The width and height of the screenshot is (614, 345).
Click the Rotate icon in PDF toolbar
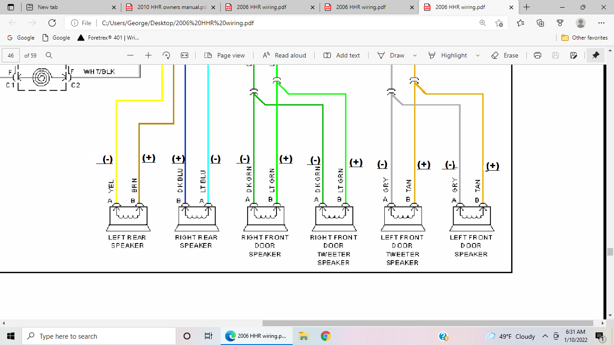tap(166, 55)
